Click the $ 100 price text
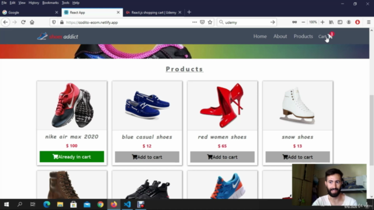Screen dimensions: 374x210 click(x=71, y=146)
